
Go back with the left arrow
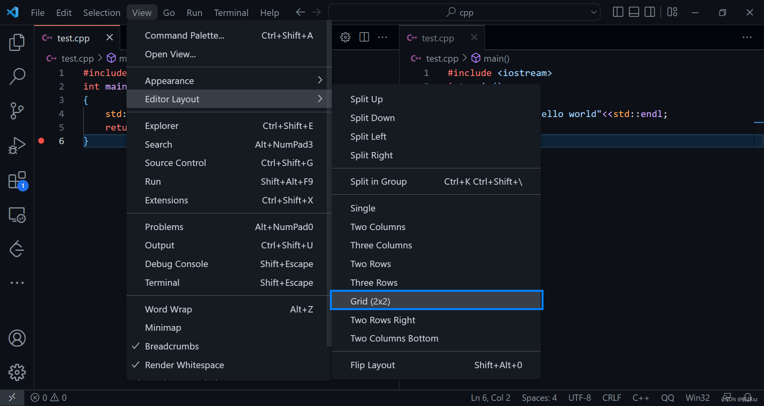coord(300,12)
